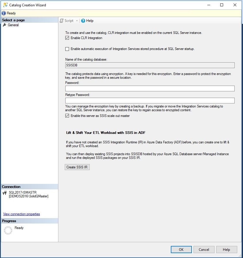Click the blue Help question icon

pos(83,21)
